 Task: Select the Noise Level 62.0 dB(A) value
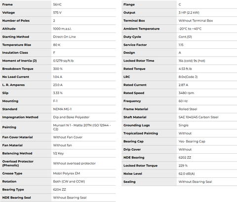coord(187,173)
